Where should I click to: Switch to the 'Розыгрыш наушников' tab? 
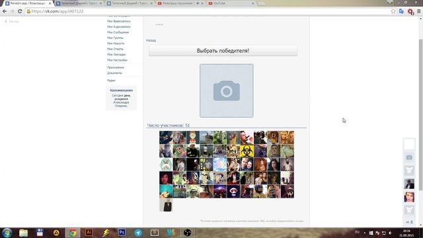point(178,3)
